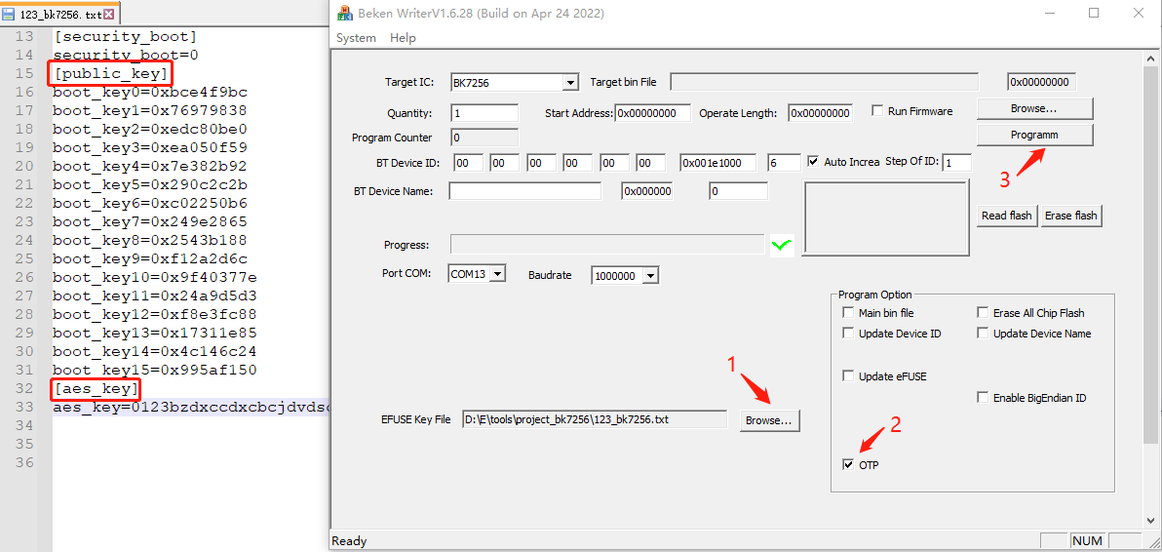Enable the Main bin file option
The width and height of the screenshot is (1162, 552).
848,313
